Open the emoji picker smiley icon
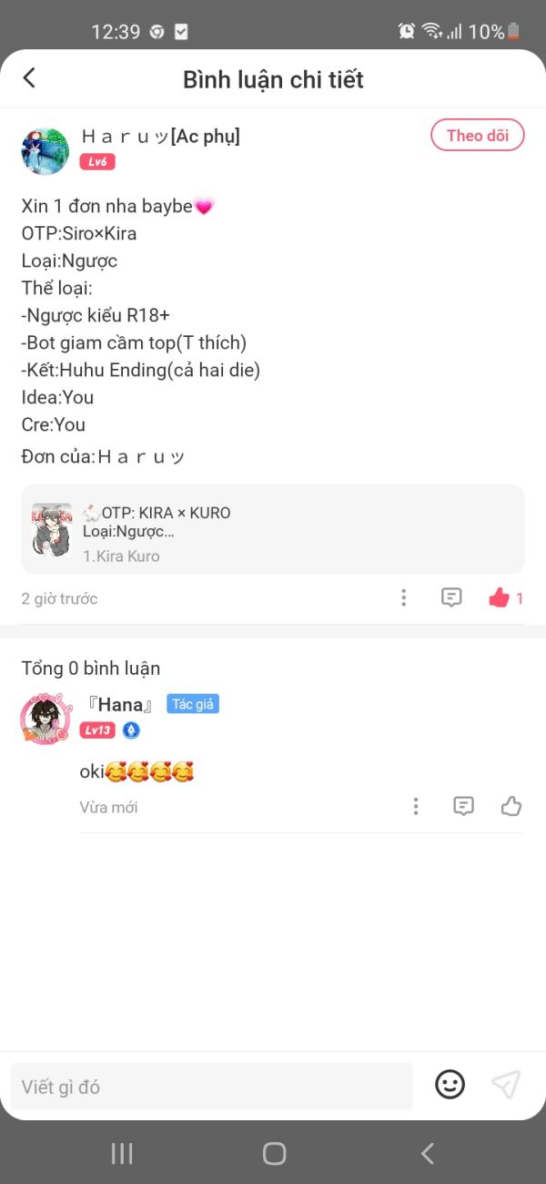 (x=450, y=1085)
